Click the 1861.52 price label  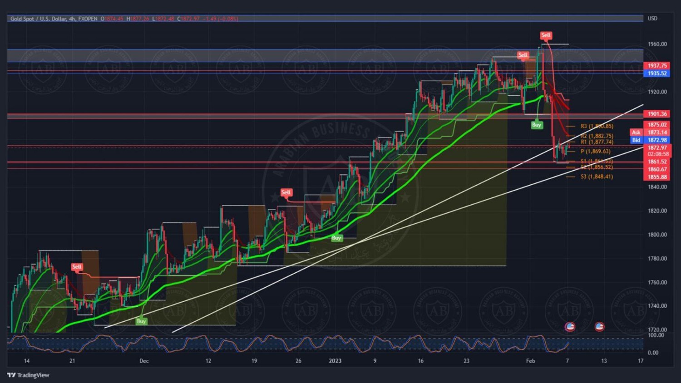656,162
